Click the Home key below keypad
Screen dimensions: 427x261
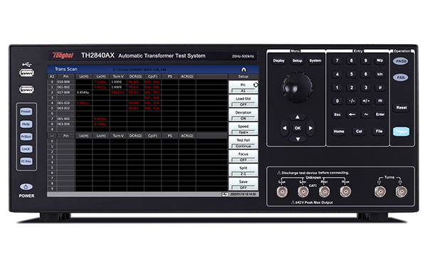point(339,131)
